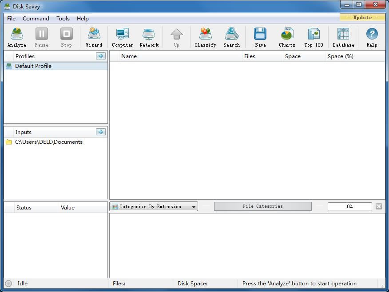Open the File menu
This screenshot has height=292, width=389.
tap(11, 19)
